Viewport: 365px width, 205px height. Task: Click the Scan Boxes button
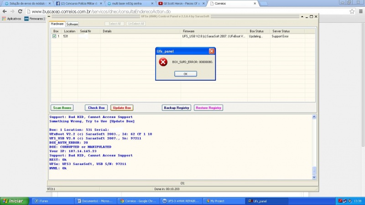pos(62,108)
